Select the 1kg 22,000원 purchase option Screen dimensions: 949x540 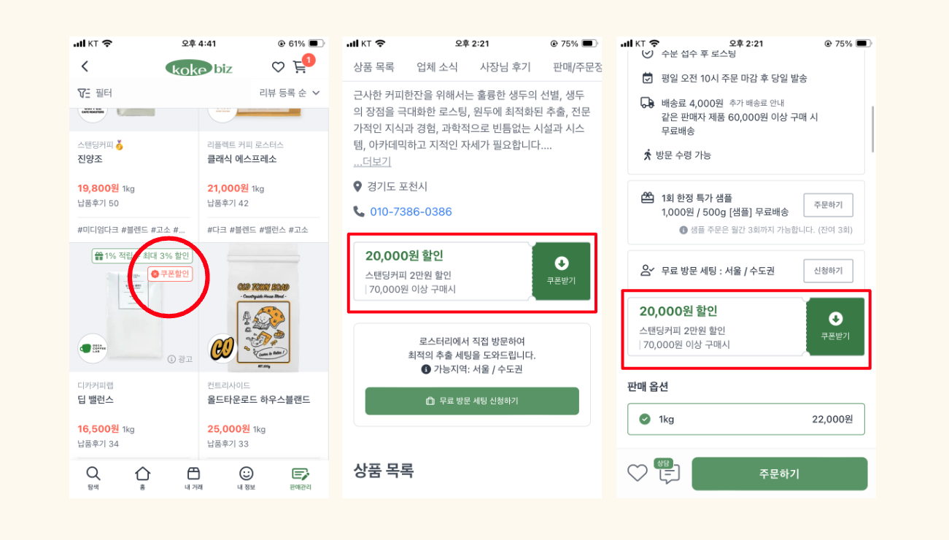coord(745,419)
